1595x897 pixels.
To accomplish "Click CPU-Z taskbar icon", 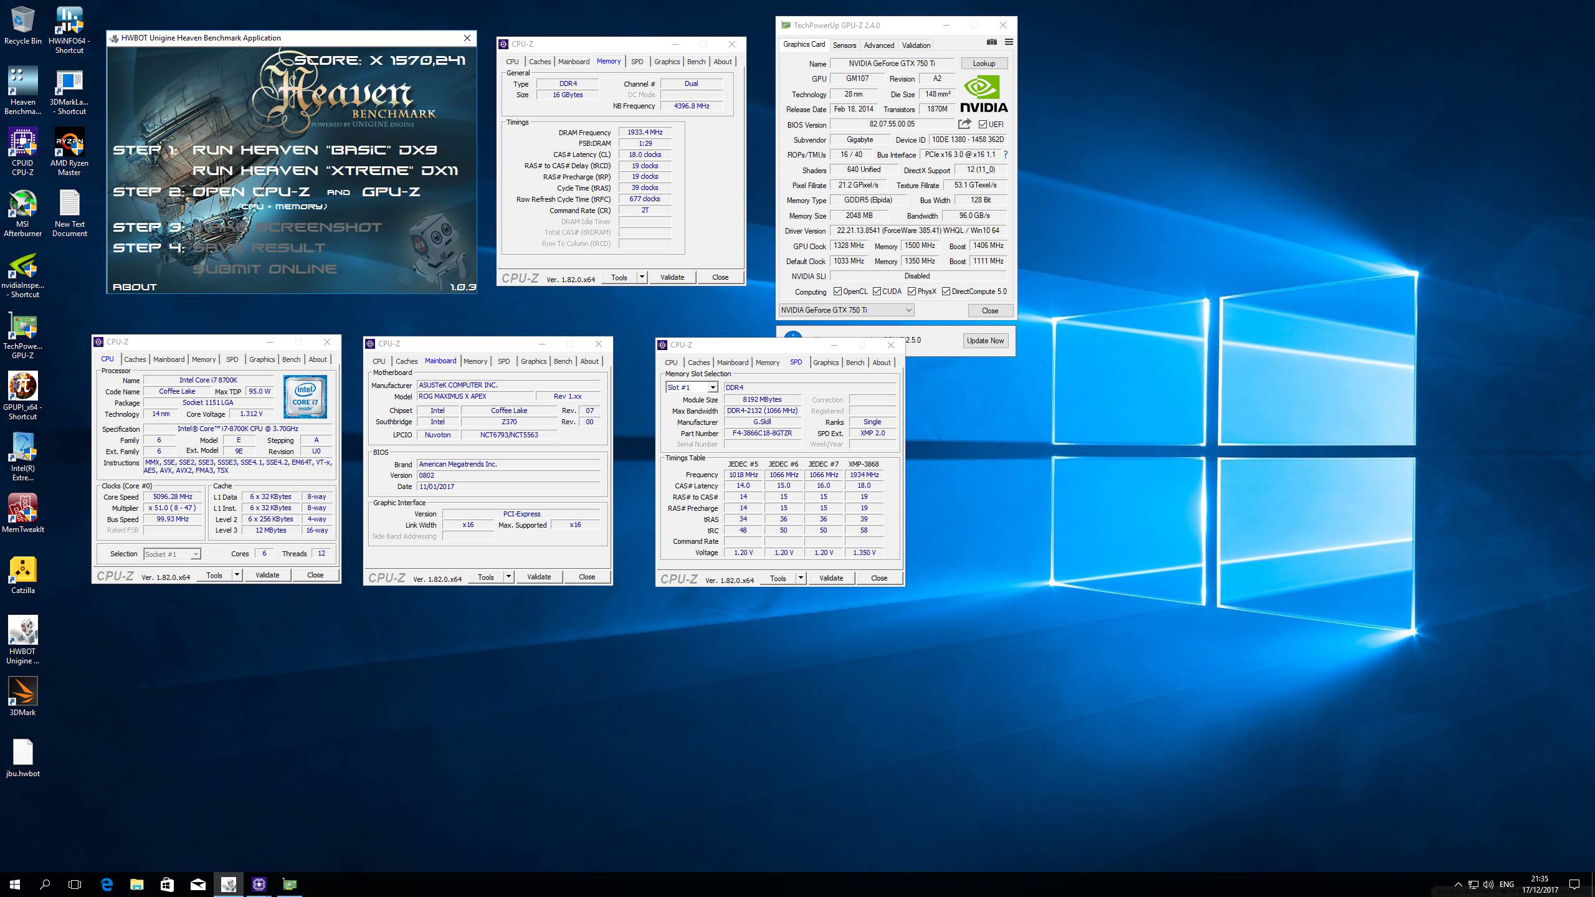I will pyautogui.click(x=259, y=884).
